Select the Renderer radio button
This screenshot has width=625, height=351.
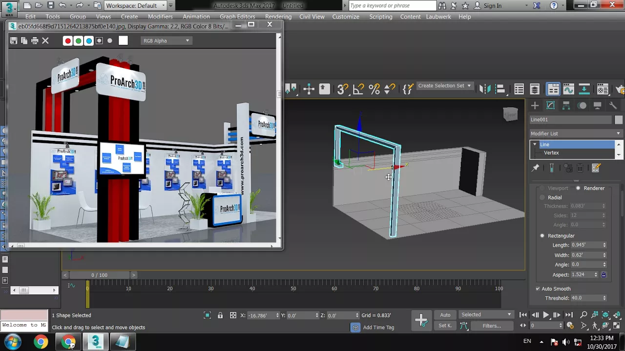tap(578, 188)
